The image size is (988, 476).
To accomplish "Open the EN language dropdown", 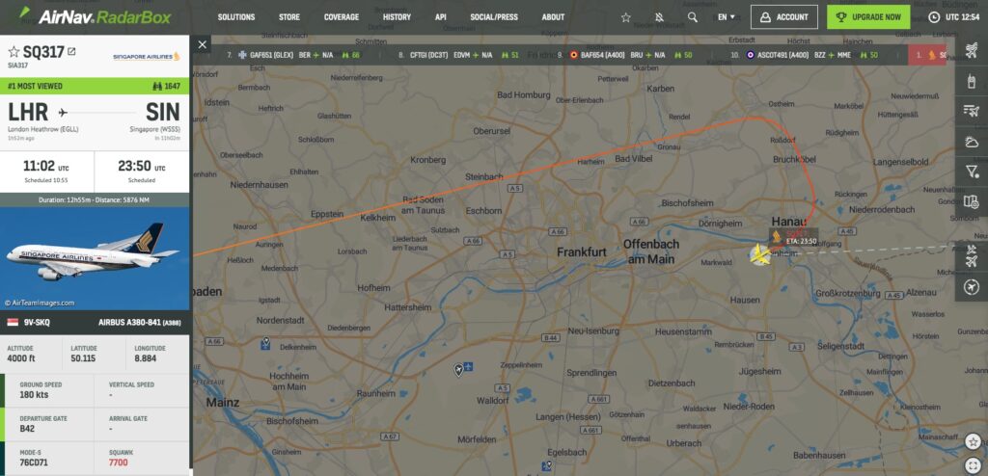I will pyautogui.click(x=727, y=17).
